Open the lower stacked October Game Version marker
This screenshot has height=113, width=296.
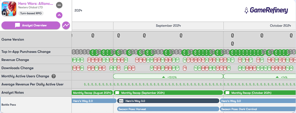(232, 44)
